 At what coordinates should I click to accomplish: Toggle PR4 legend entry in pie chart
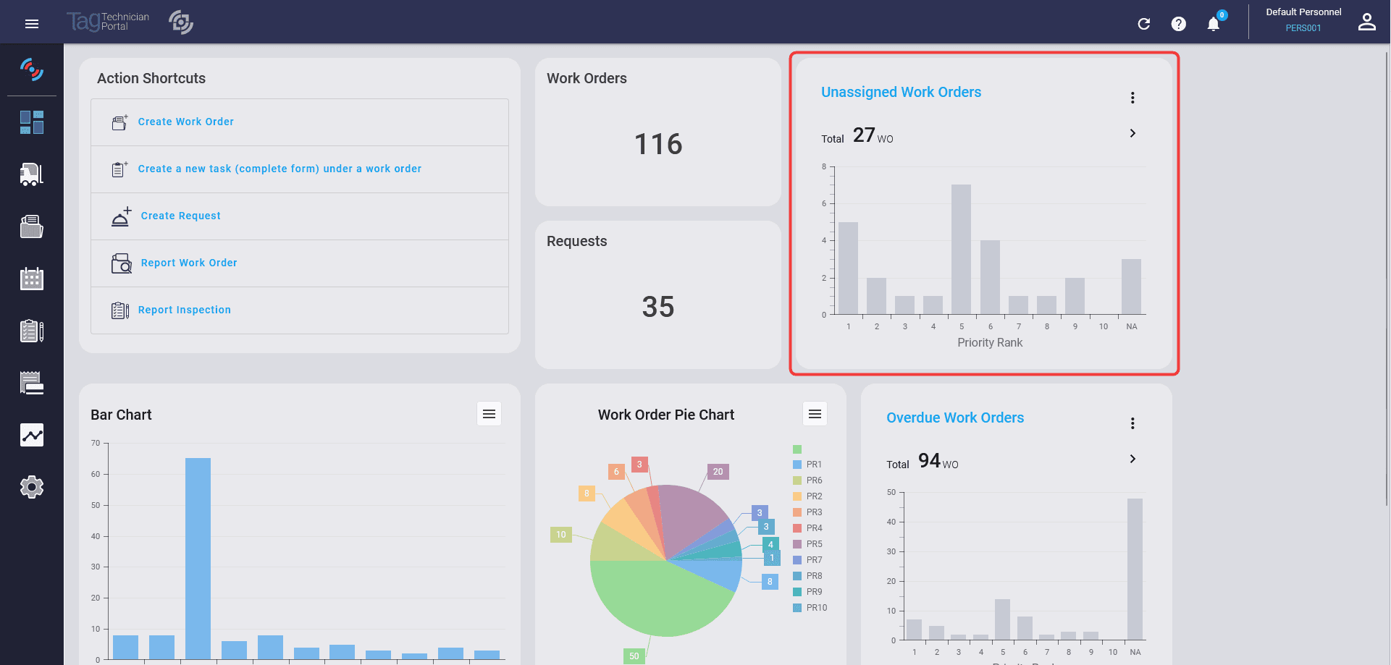pyautogui.click(x=807, y=528)
